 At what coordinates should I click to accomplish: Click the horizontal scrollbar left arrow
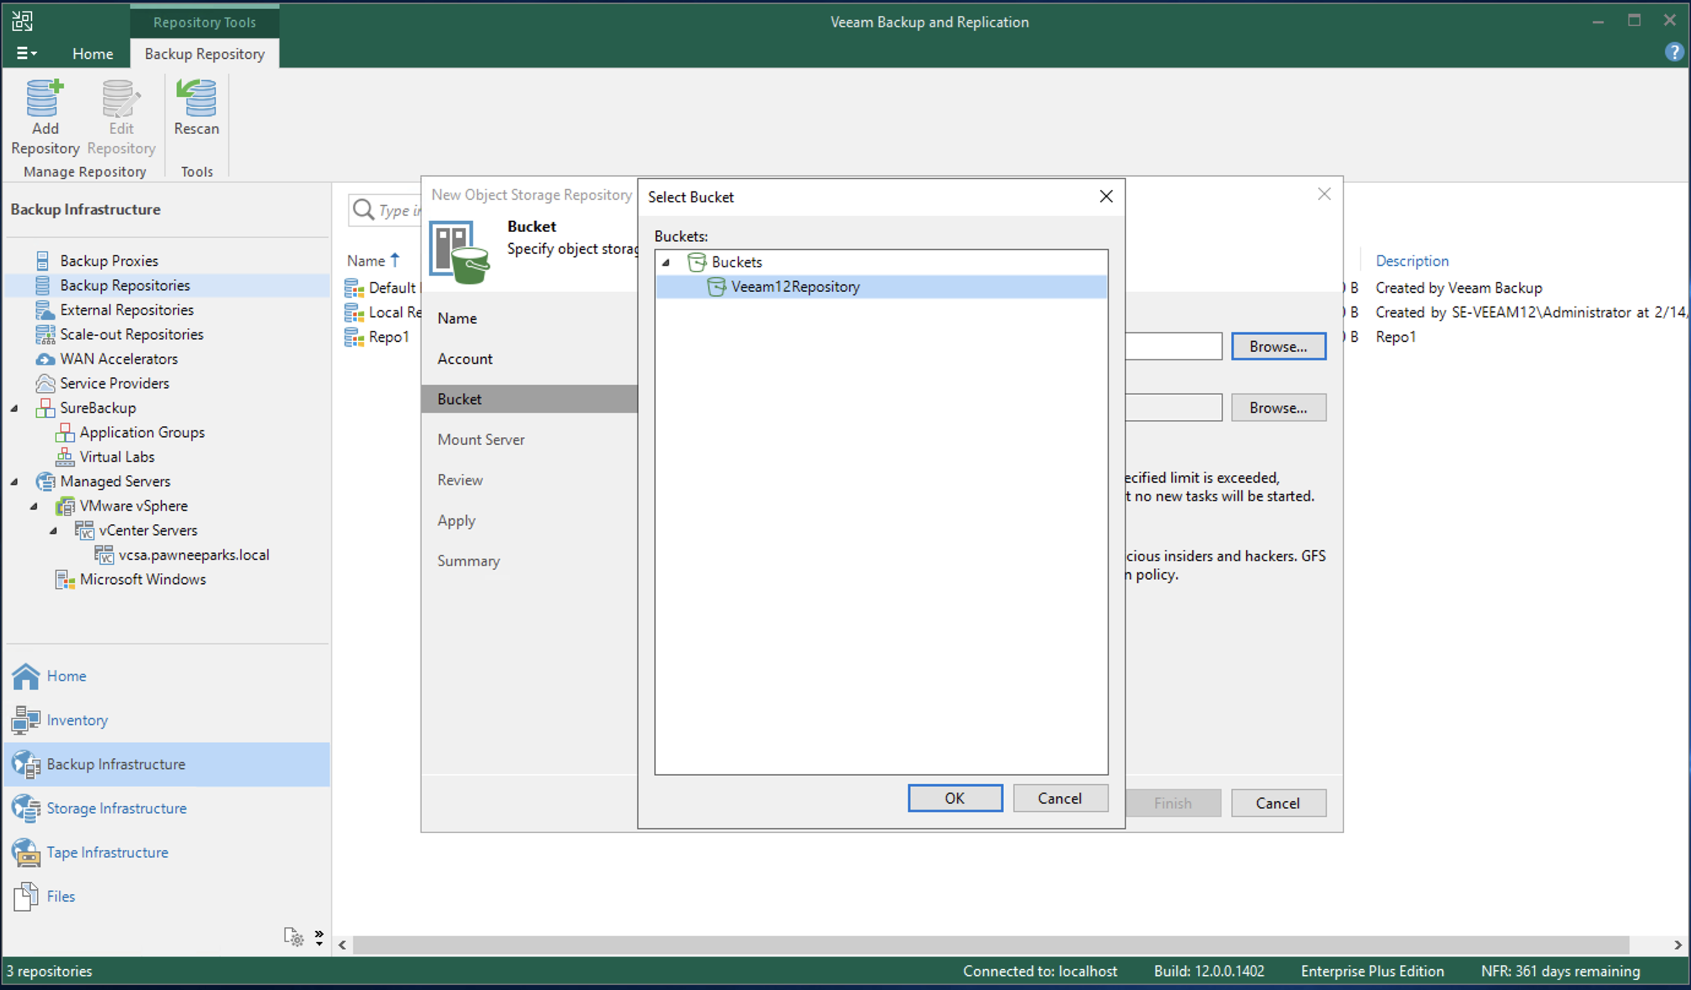pyautogui.click(x=342, y=945)
